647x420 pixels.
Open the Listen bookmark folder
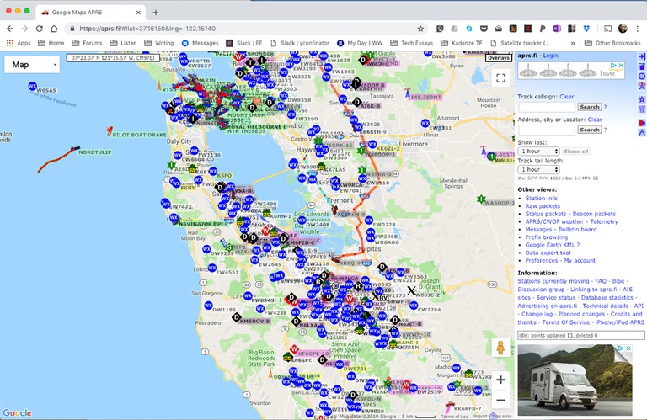tap(123, 43)
